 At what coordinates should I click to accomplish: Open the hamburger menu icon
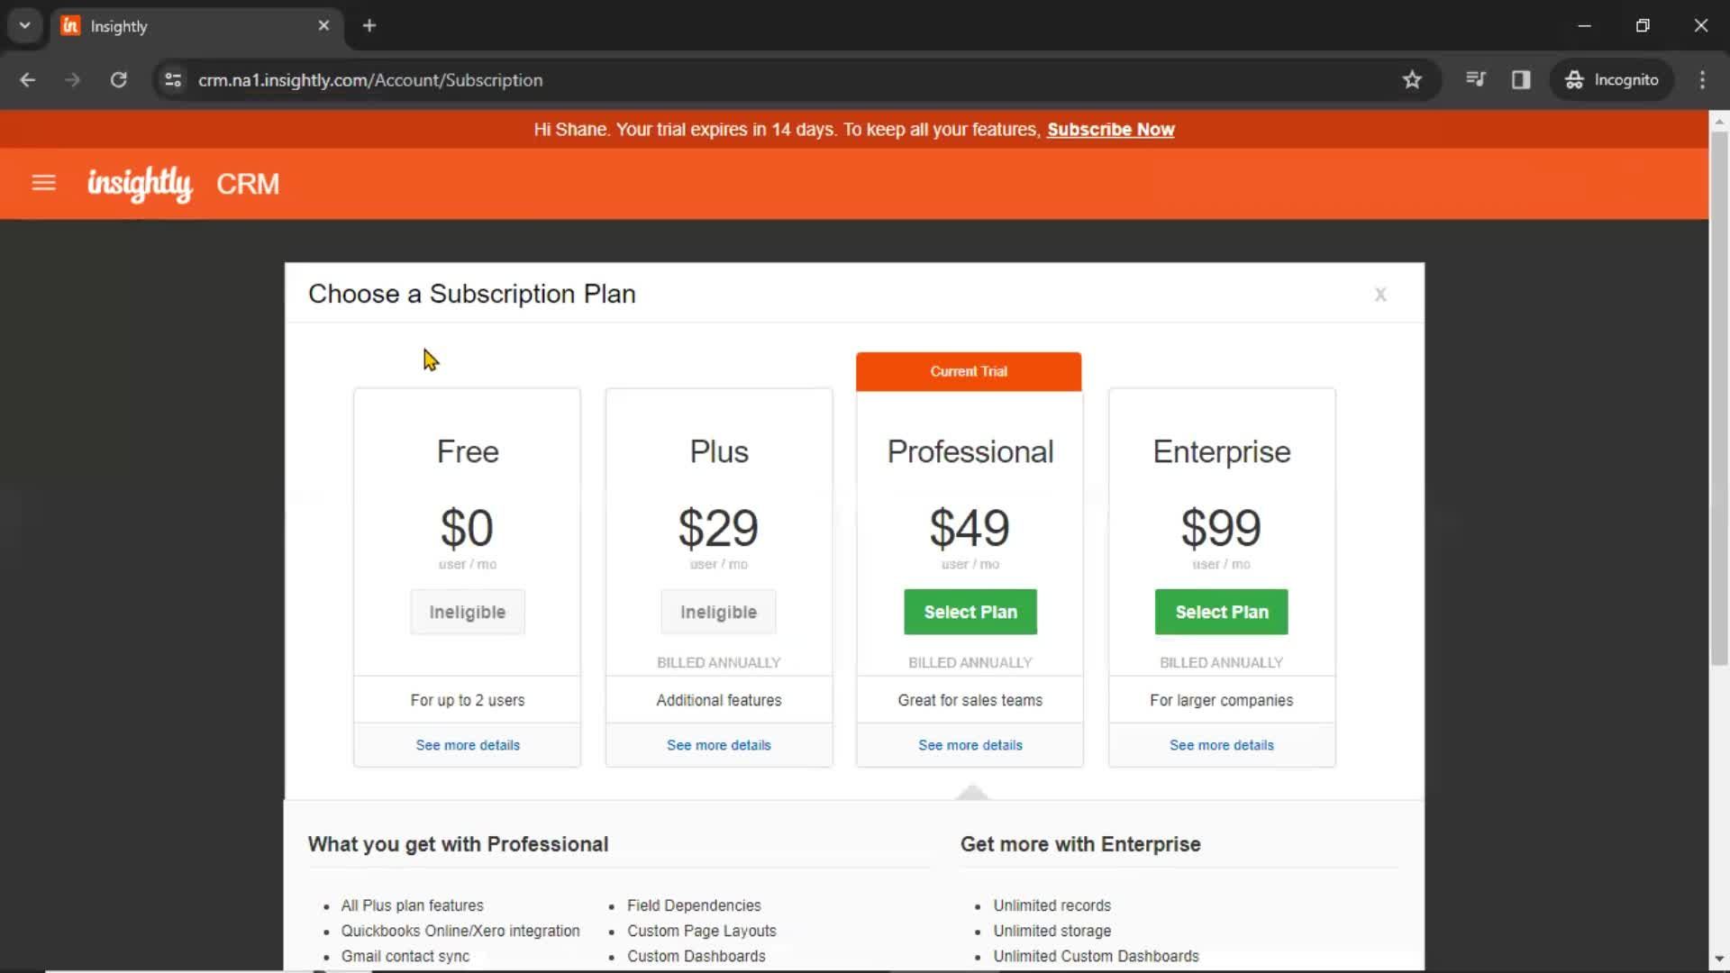pos(44,184)
